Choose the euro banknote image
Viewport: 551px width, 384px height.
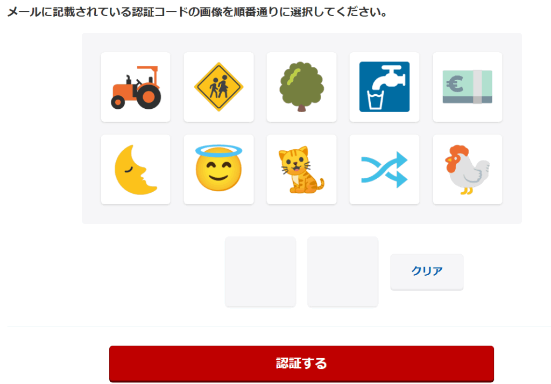[468, 87]
